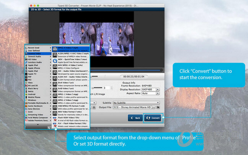The image size is (248, 155).
Task: Click the PS3 category icon
Action: (26, 80)
